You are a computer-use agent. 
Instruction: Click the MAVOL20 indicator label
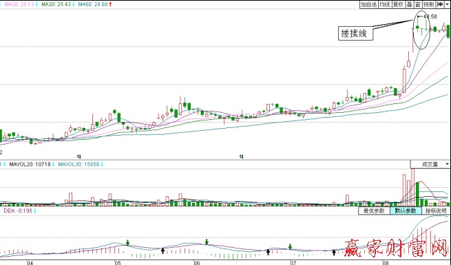(x=30, y=165)
